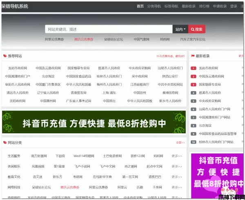The width and height of the screenshot is (245, 200).
Task: Expand 更多>> for the 休闲娱乐 row
Action: coord(177,166)
